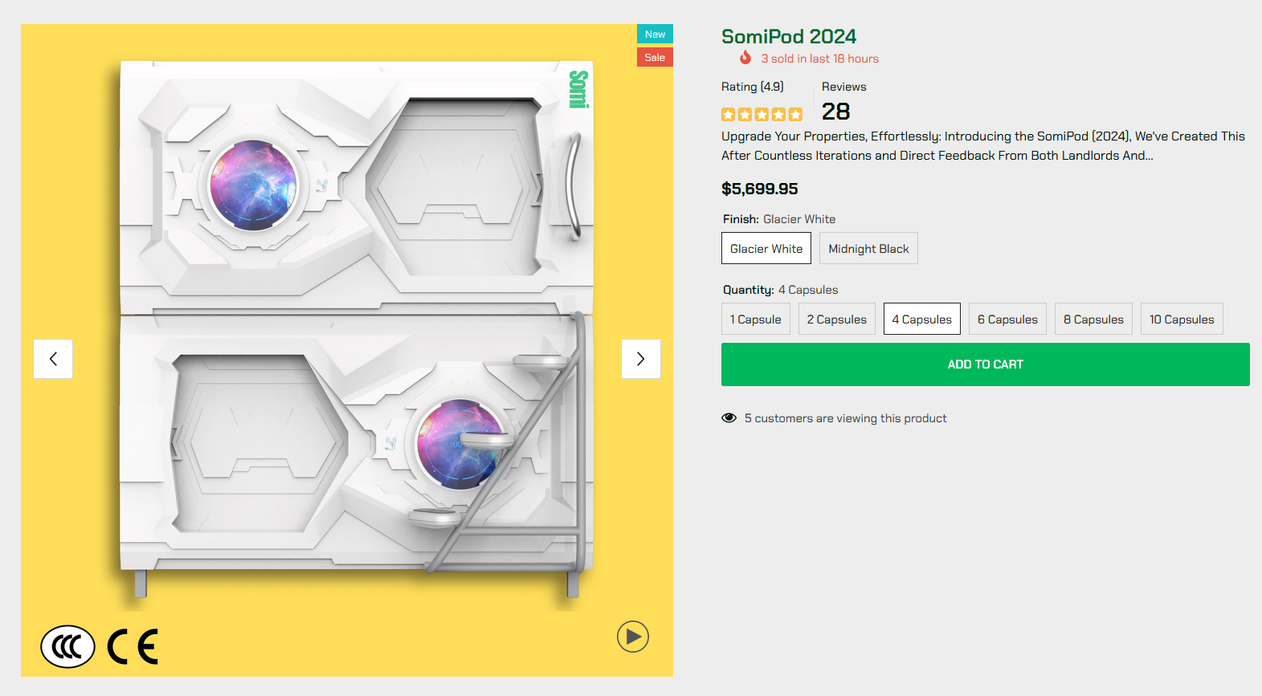1262x696 pixels.
Task: Choose 4 Capsules quantity
Action: coord(922,319)
